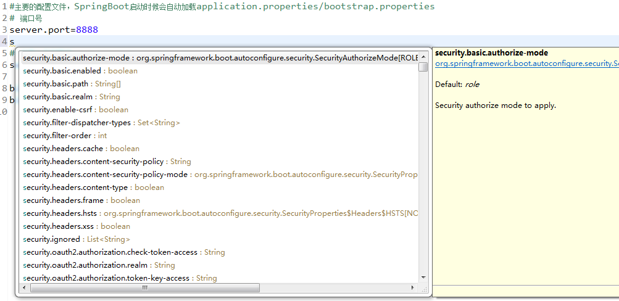619x301 pixels.
Task: Pick security.oauth2.authorization.check-token-access entry
Action: 220,252
